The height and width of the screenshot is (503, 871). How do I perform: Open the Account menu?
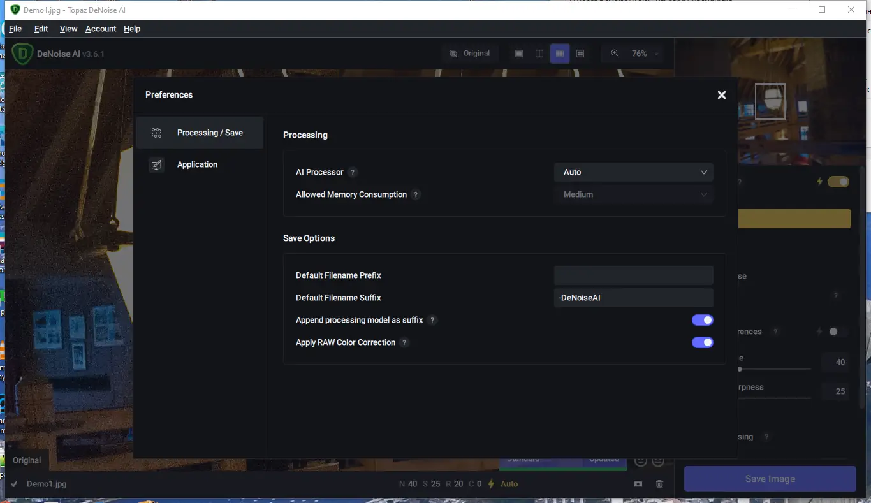coord(101,29)
